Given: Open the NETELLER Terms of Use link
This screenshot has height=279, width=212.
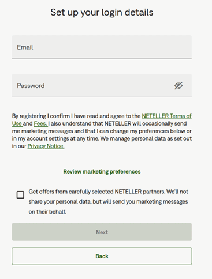Looking at the screenshot, I should point(166,116).
